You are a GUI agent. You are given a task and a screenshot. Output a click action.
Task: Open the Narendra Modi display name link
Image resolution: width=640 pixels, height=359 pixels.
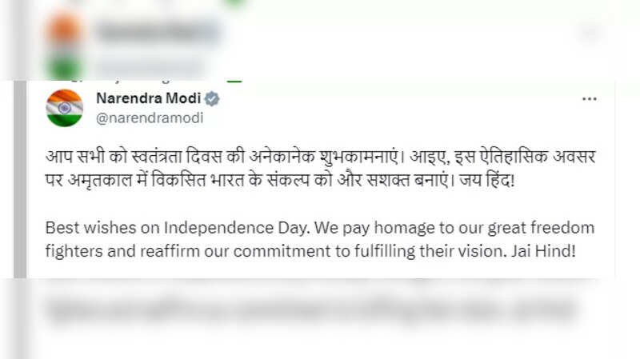click(148, 99)
